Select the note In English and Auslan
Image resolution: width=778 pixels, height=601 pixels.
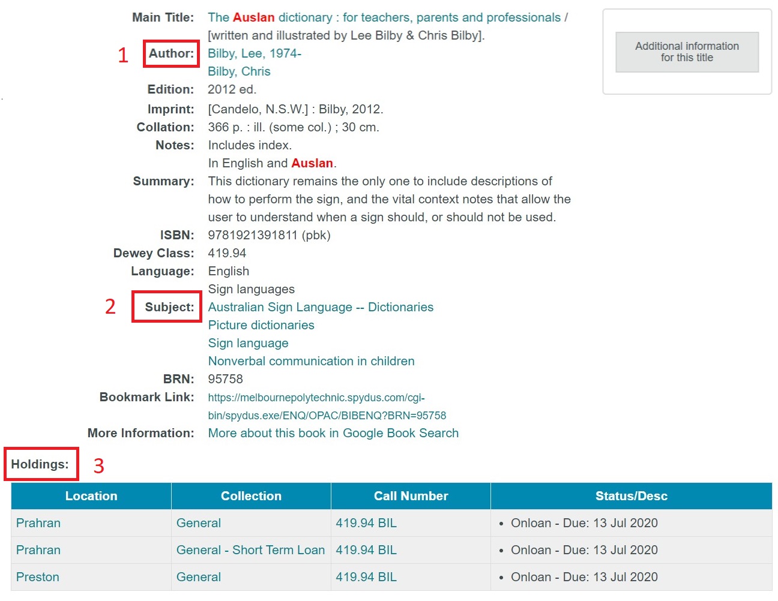tap(272, 163)
